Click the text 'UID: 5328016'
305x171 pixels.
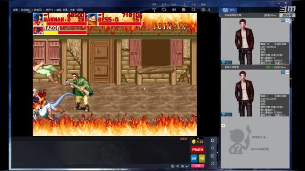pyautogui.click(x=268, y=47)
